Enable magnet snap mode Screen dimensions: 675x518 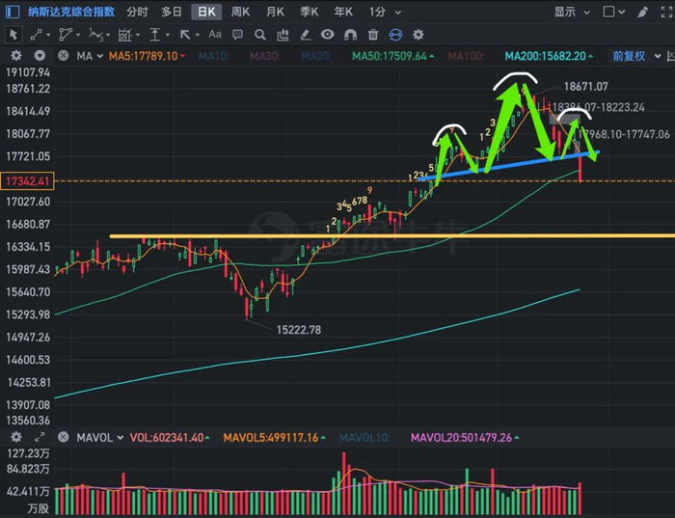(350, 35)
